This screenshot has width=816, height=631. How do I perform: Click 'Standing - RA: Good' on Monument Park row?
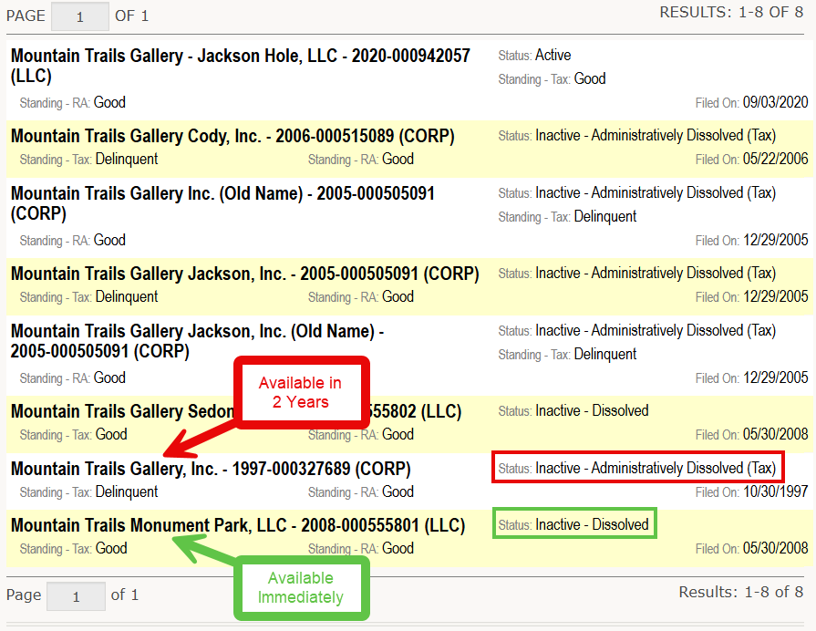(361, 549)
